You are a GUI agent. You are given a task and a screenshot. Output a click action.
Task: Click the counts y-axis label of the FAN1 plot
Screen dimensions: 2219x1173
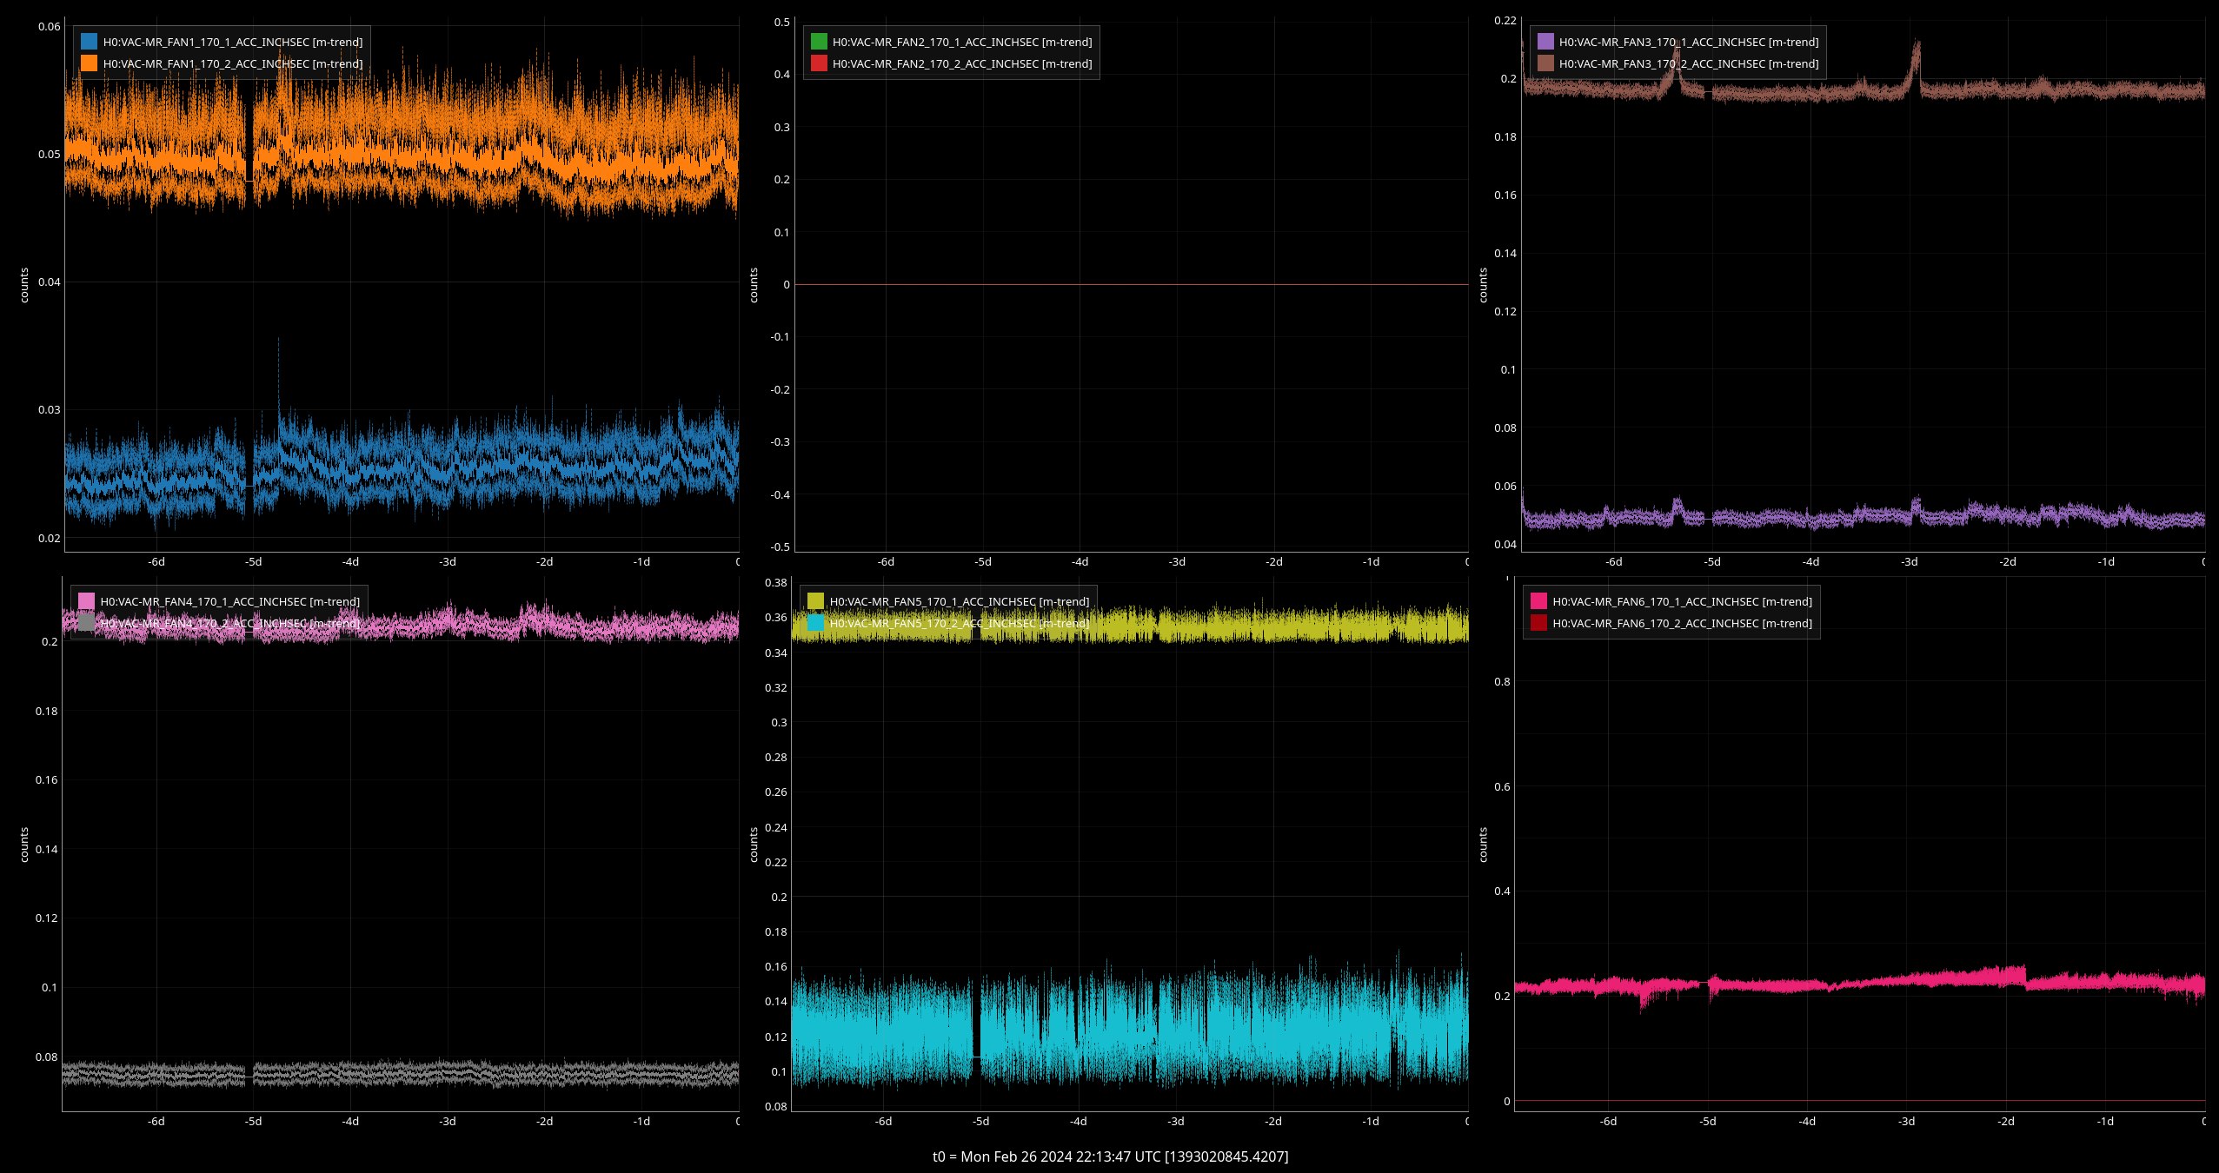click(x=24, y=285)
